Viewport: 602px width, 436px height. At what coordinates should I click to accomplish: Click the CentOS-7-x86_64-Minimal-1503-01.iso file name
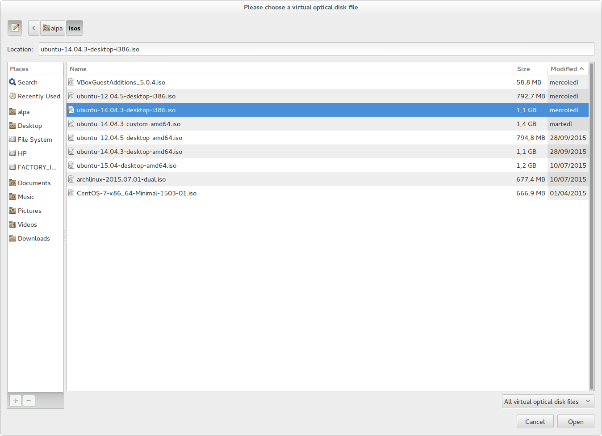coord(137,193)
